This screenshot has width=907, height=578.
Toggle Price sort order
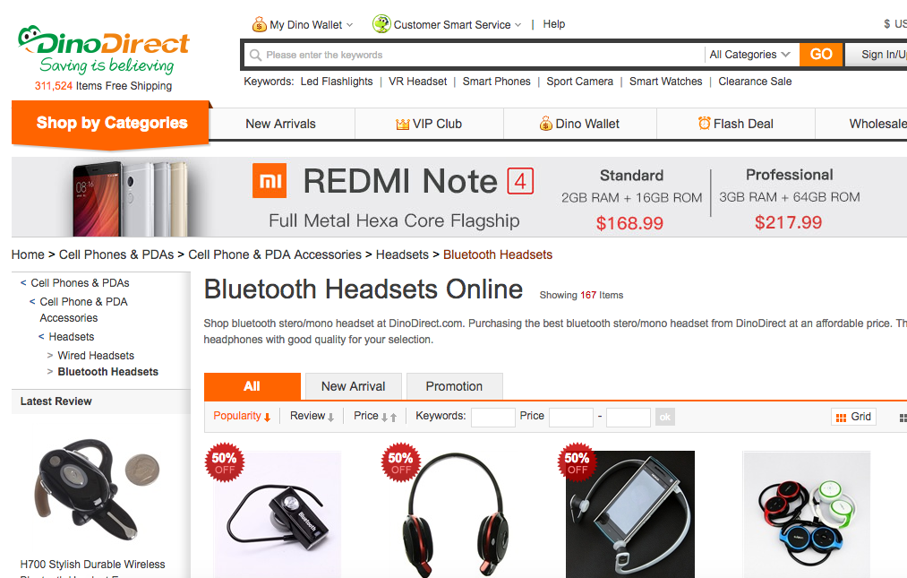pos(375,416)
